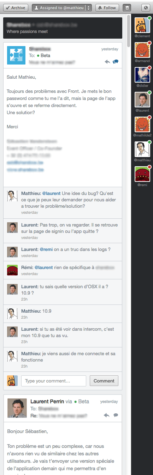Click gray comment bubble on Laurent Perrin's email
153x475 pixels.
click(116, 415)
